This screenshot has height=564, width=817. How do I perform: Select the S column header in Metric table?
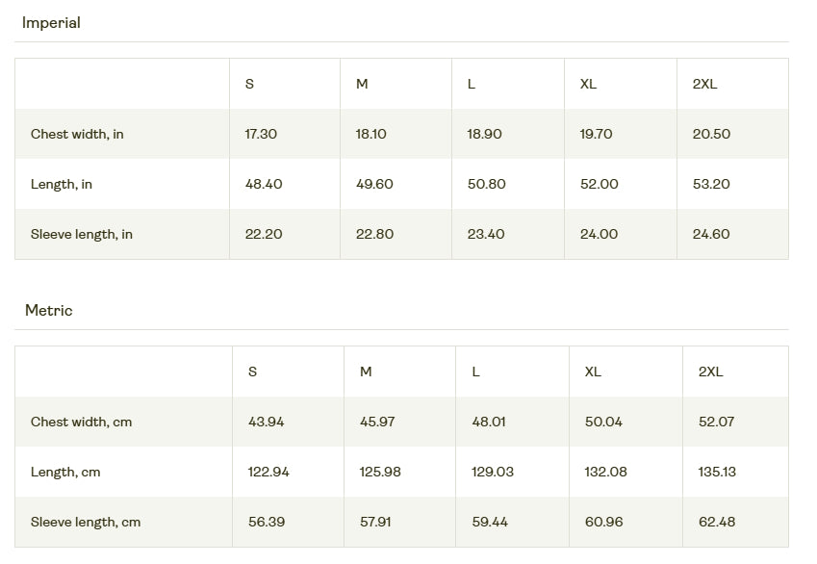(252, 372)
